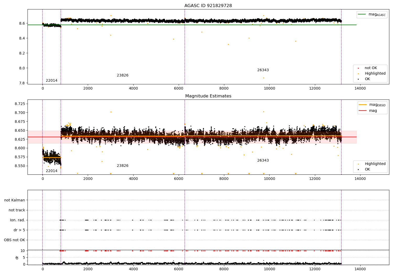Image resolution: width=393 pixels, height=275 pixels.
Task: Click the 'dr > 5' axis label
Action: (x=19, y=230)
